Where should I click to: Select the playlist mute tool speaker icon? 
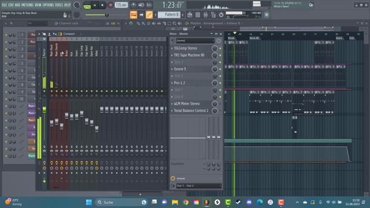pos(154,23)
